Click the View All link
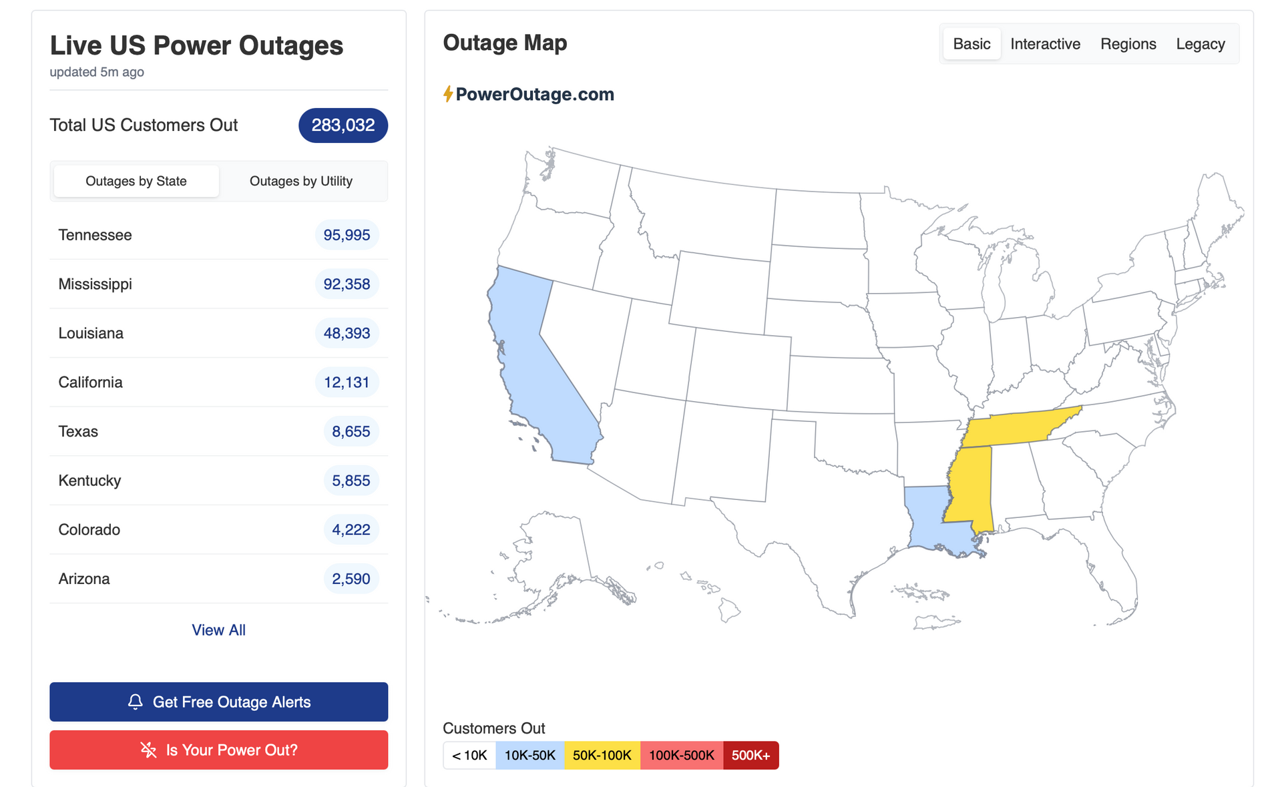1282x787 pixels. click(x=218, y=629)
